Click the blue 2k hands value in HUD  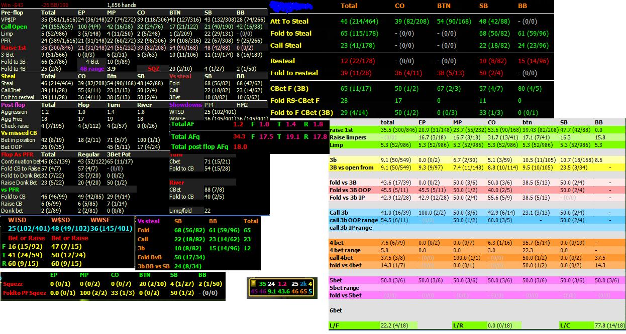[x=303, y=283]
